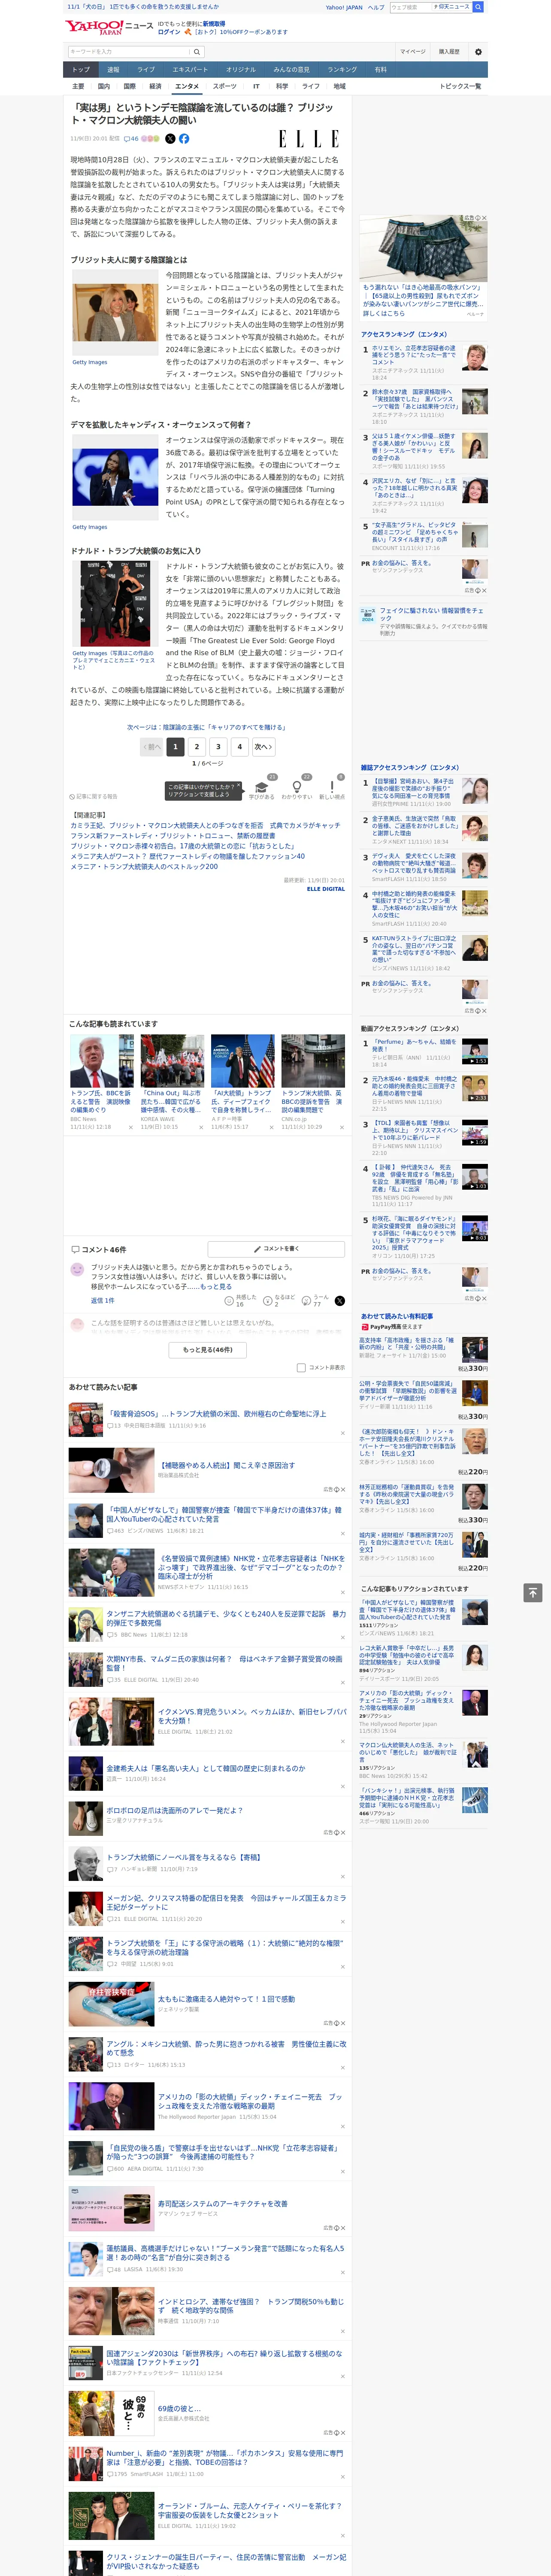The height and width of the screenshot is (2576, 551).
Task: Go to page 4 of the article
Action: (240, 746)
